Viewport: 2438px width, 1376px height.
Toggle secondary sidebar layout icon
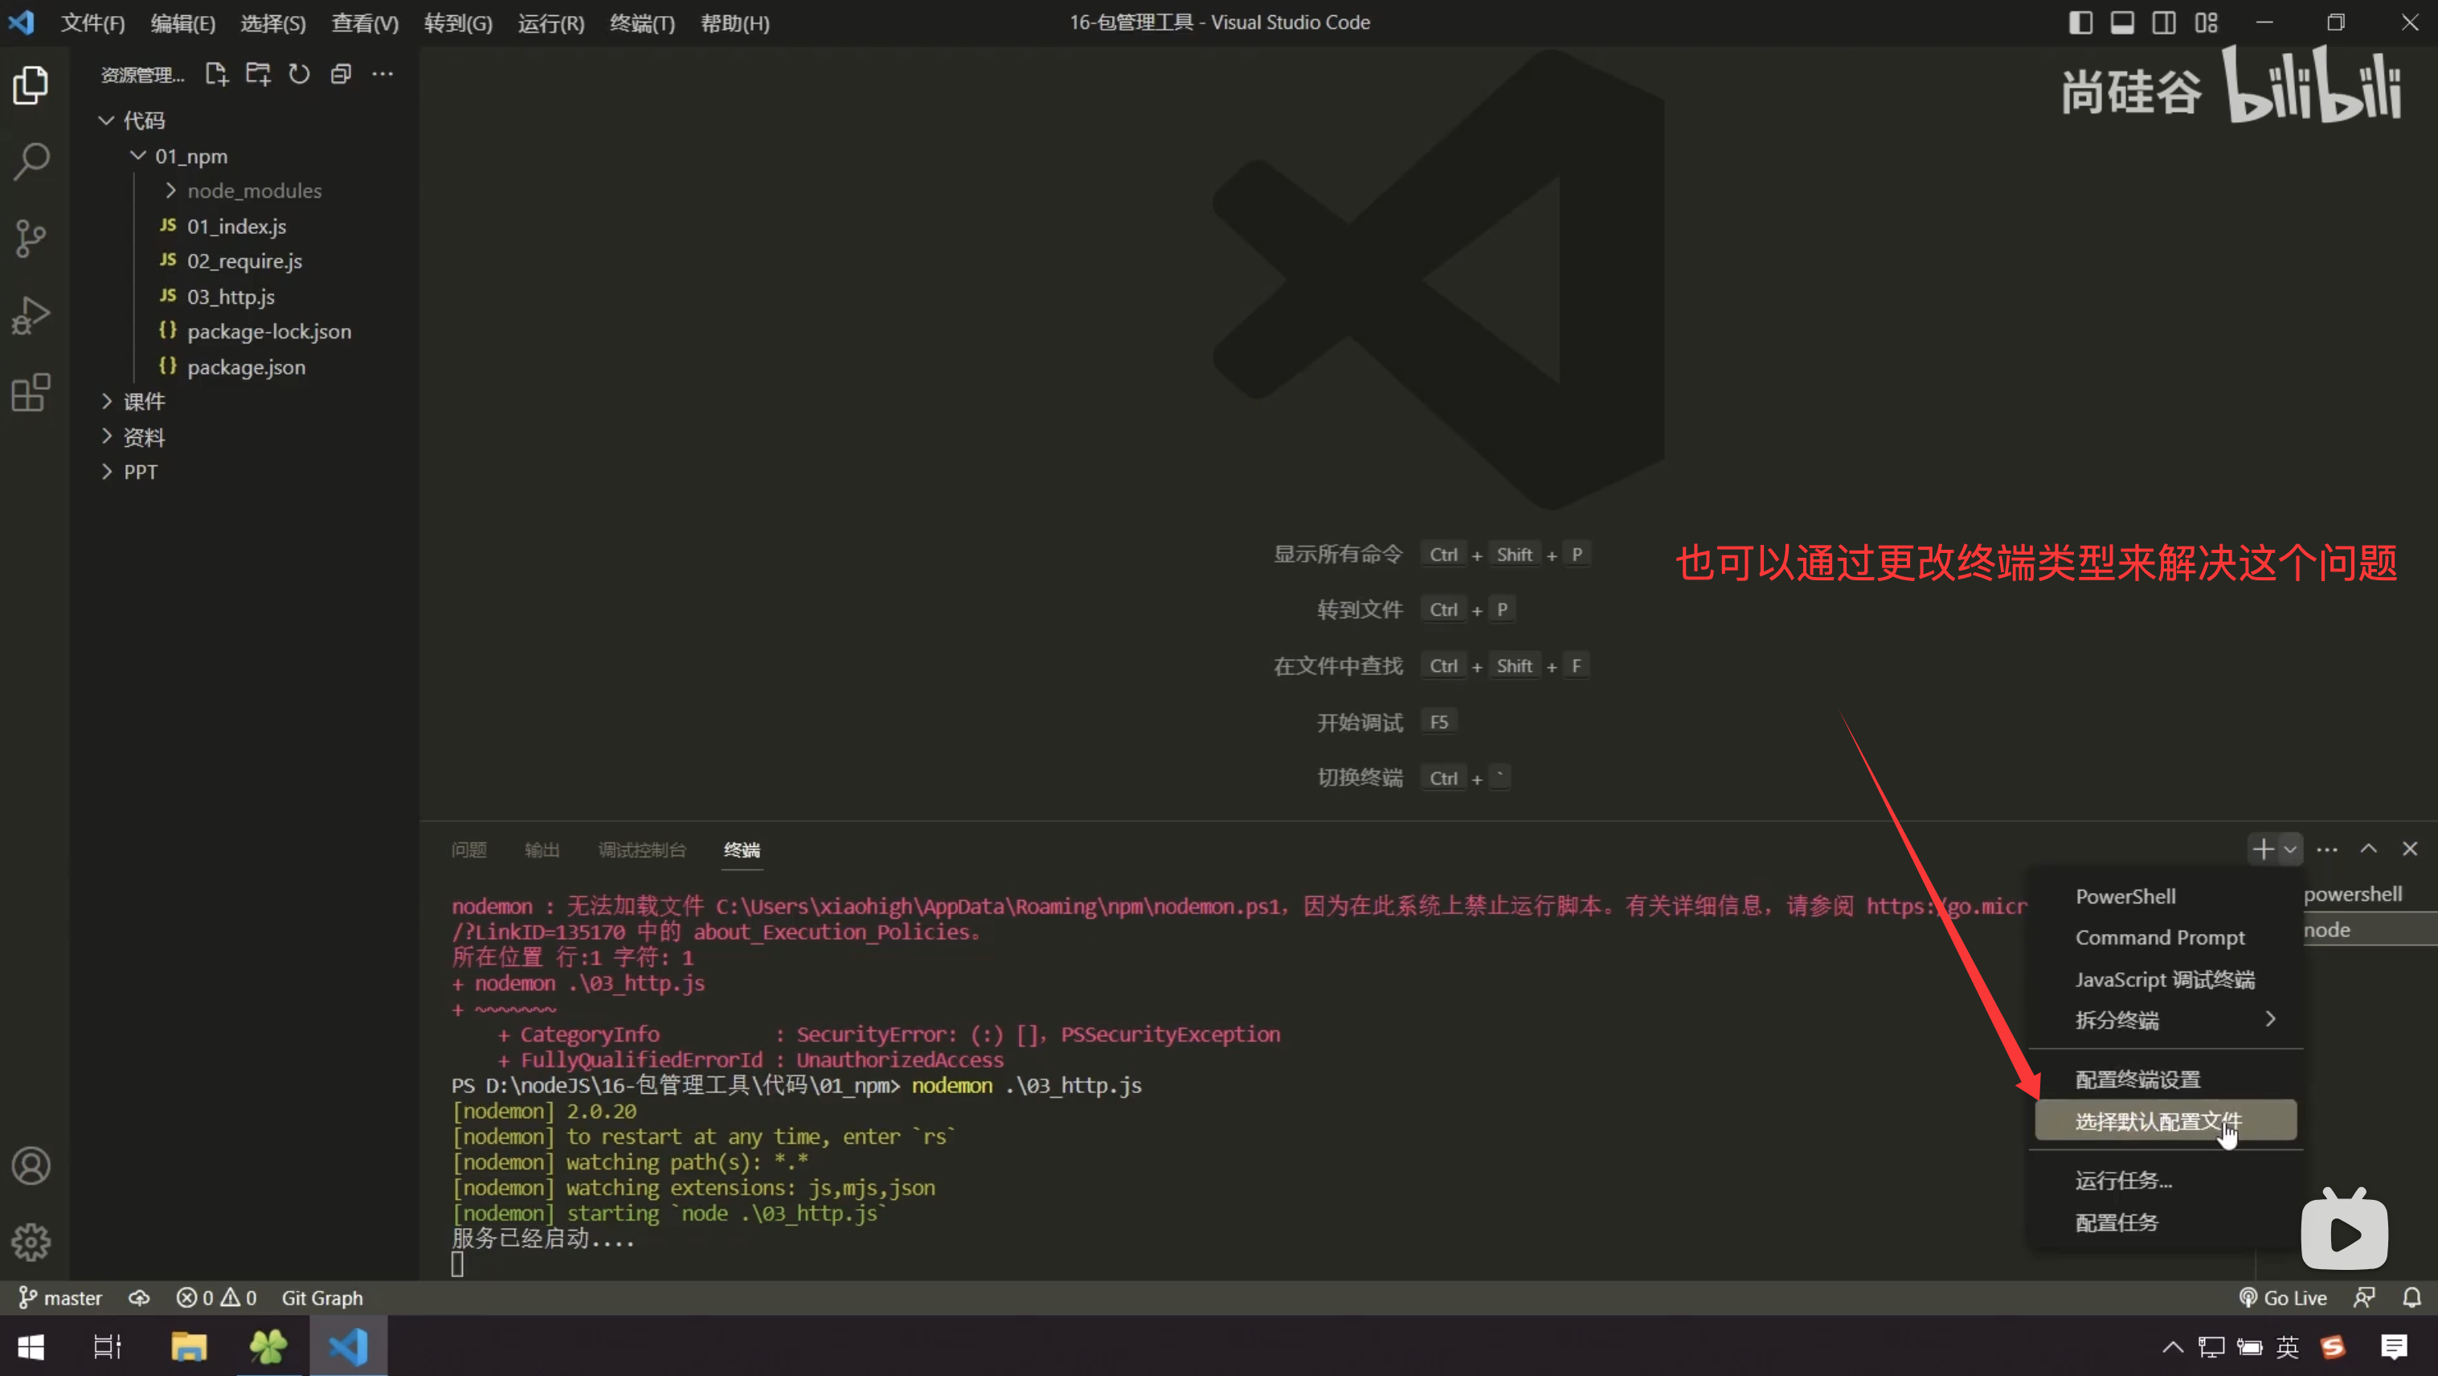click(x=2163, y=23)
